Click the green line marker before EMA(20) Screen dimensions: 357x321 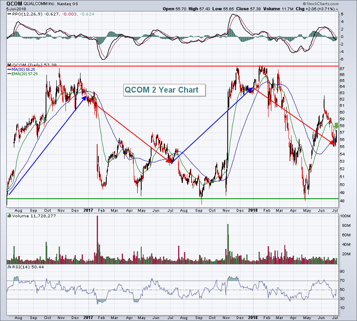10,74
